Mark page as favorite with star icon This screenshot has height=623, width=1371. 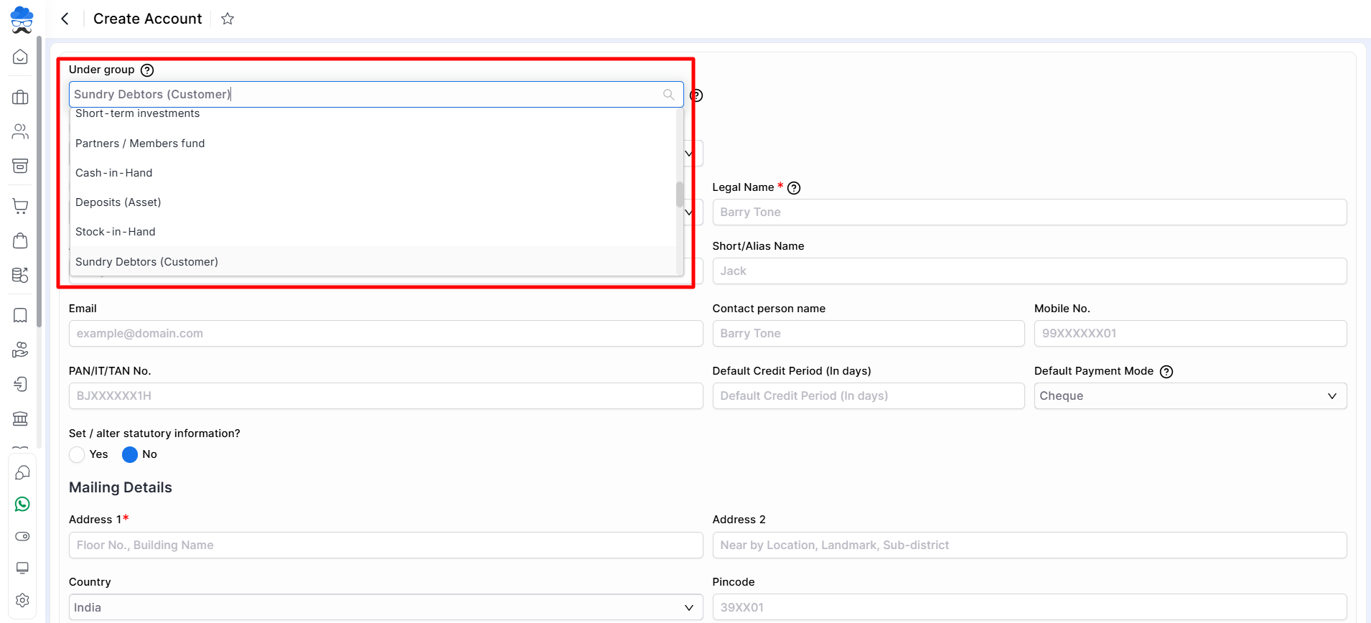point(228,19)
